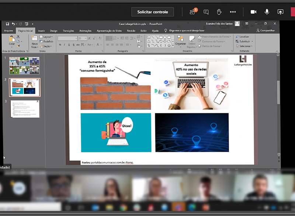The height and width of the screenshot is (216, 295).
Task: Open the Transições ribbon tab
Action: coord(68,31)
